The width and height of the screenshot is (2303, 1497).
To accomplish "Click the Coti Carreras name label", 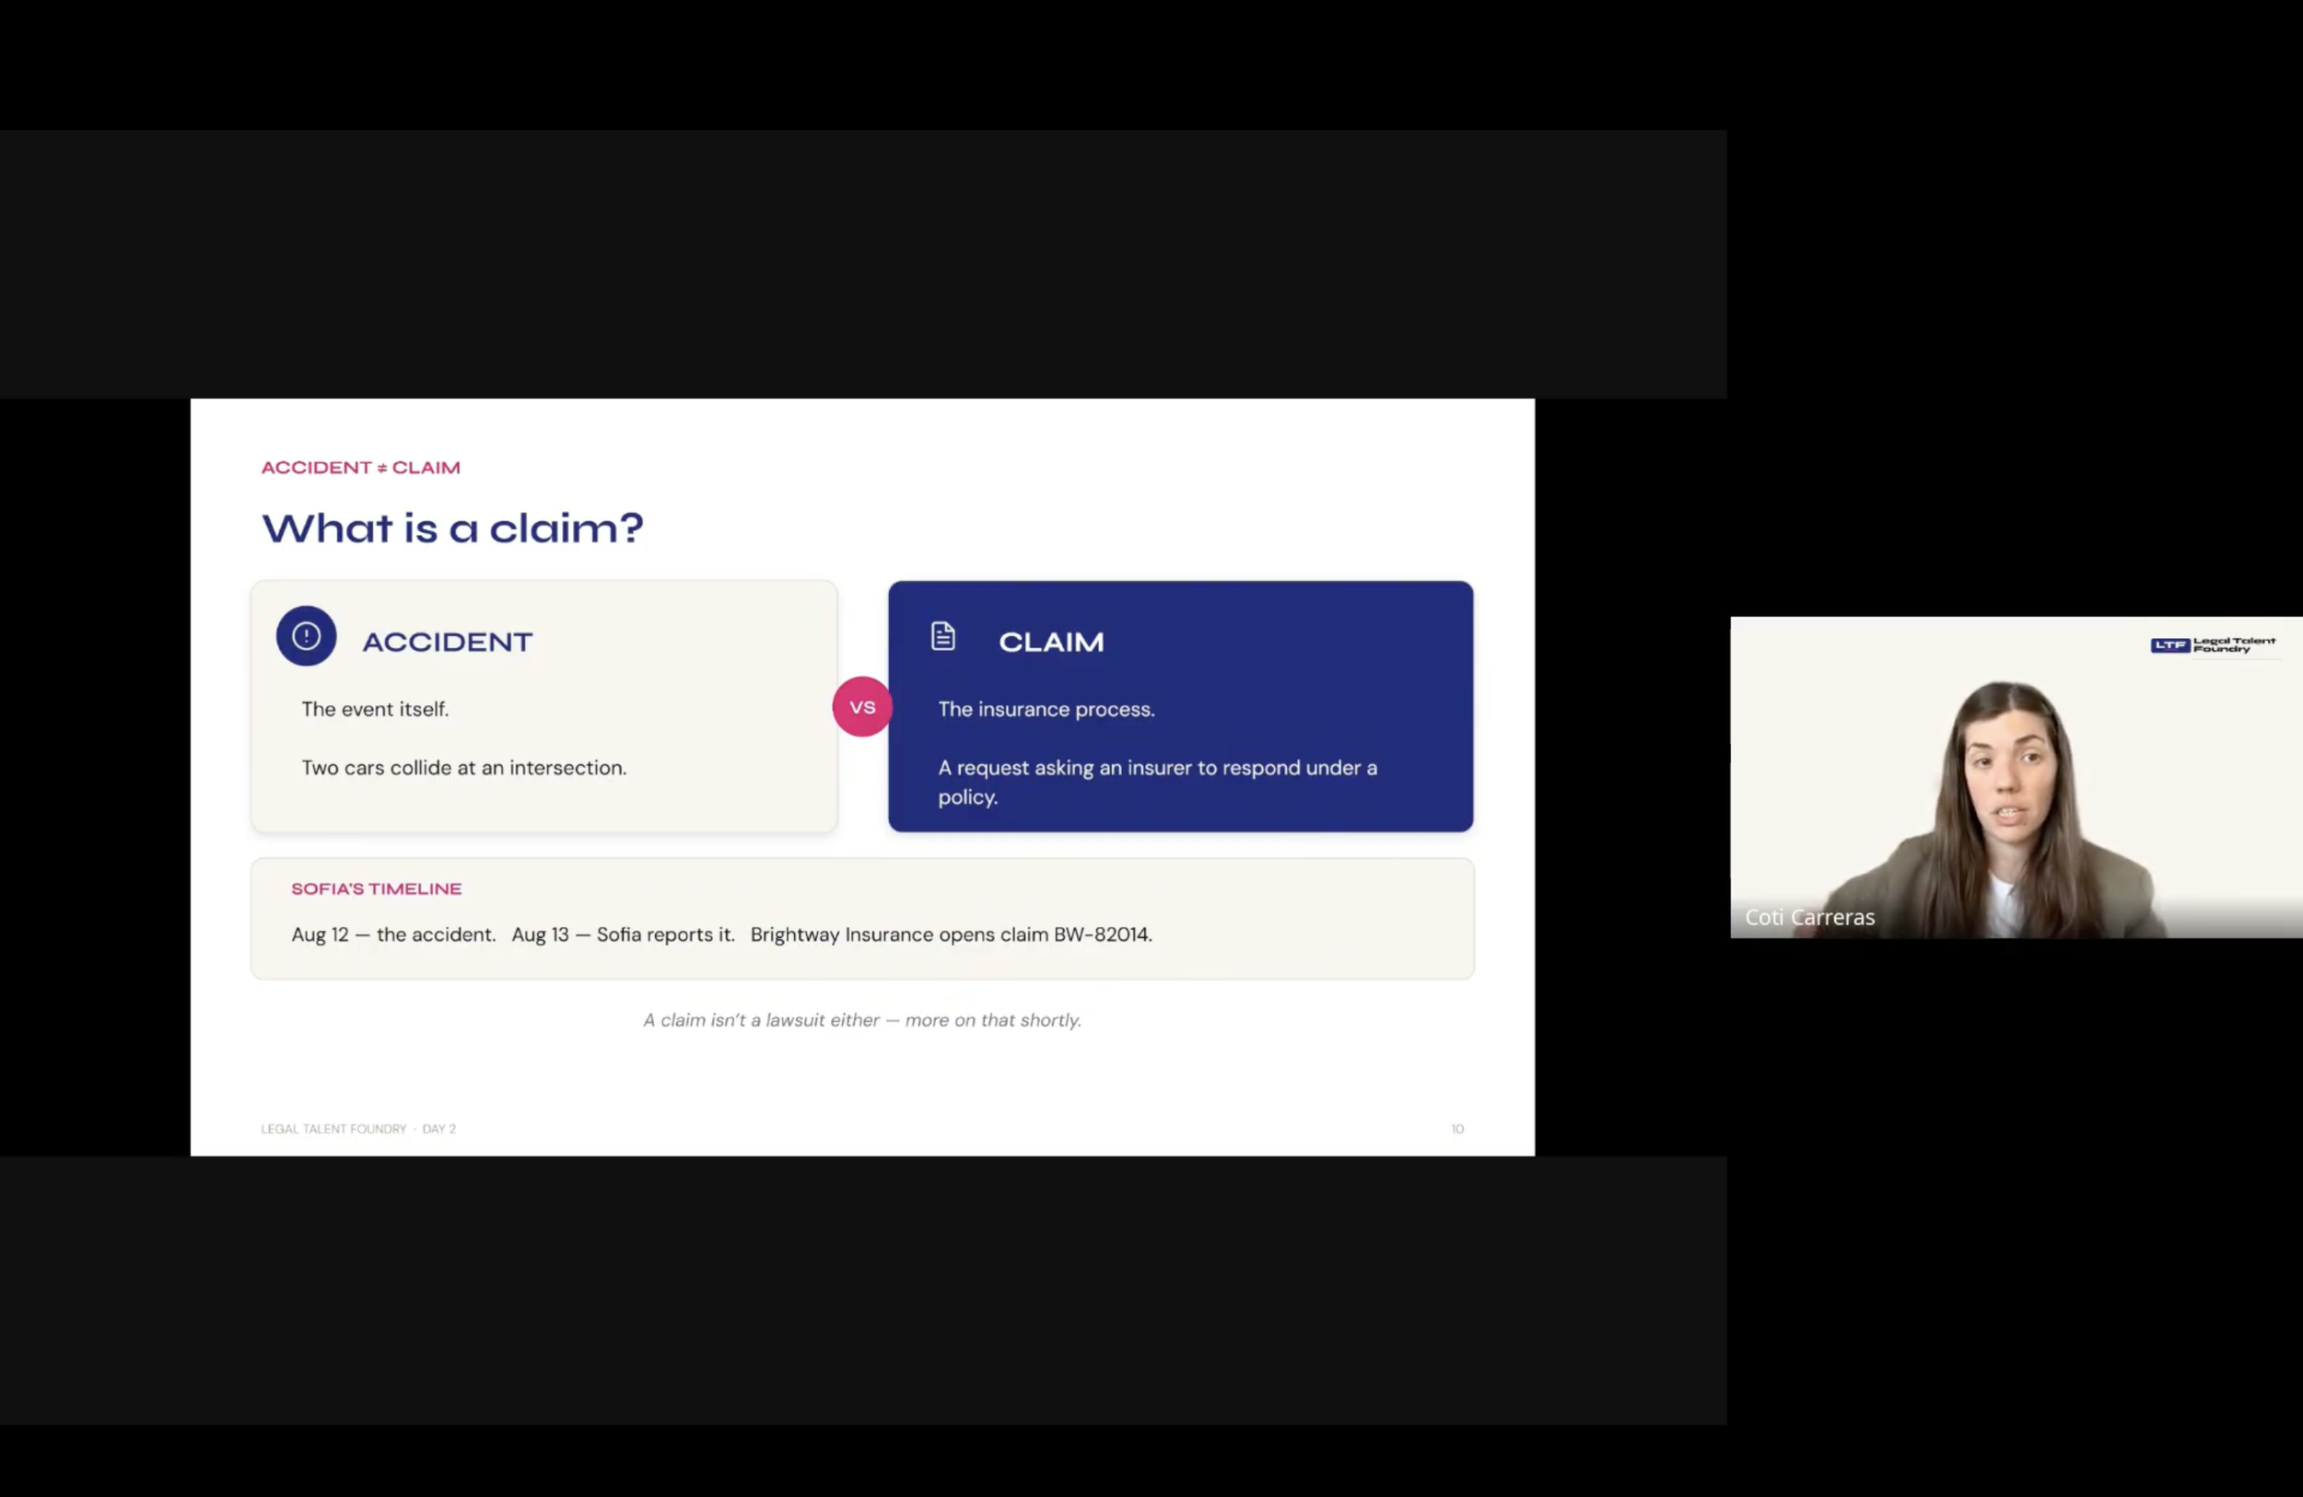I will tap(1809, 917).
